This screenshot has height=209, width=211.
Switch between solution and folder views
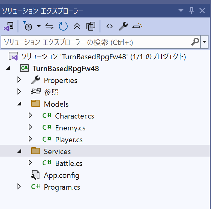(x=9, y=26)
